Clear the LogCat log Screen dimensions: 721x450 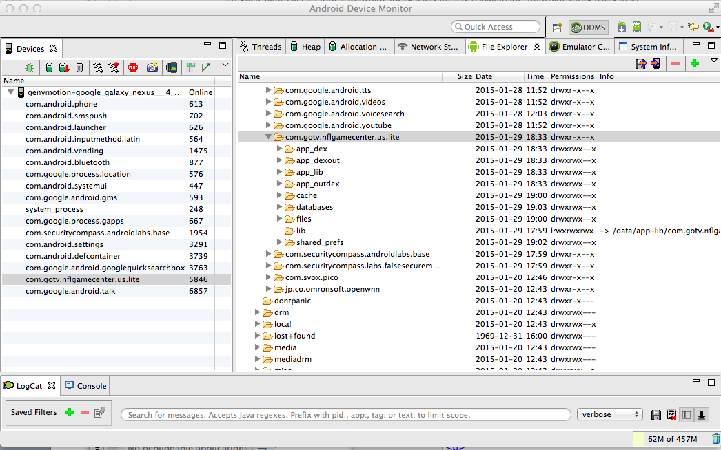671,415
